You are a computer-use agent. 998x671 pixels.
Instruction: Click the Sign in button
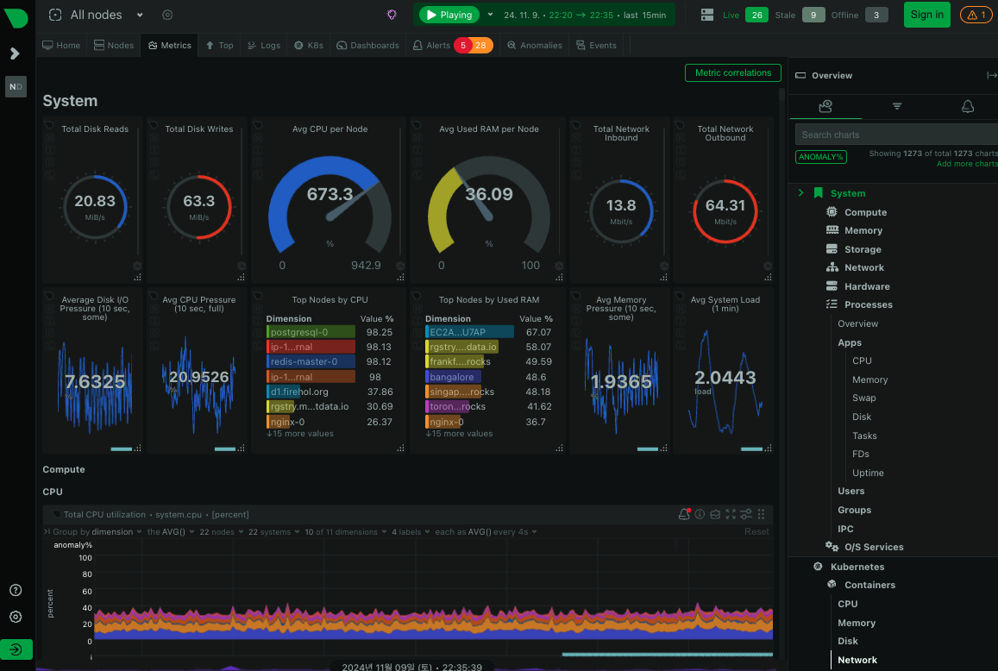click(926, 15)
